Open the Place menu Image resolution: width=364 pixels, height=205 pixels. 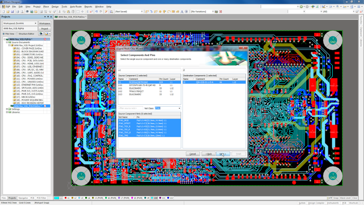[46, 6]
